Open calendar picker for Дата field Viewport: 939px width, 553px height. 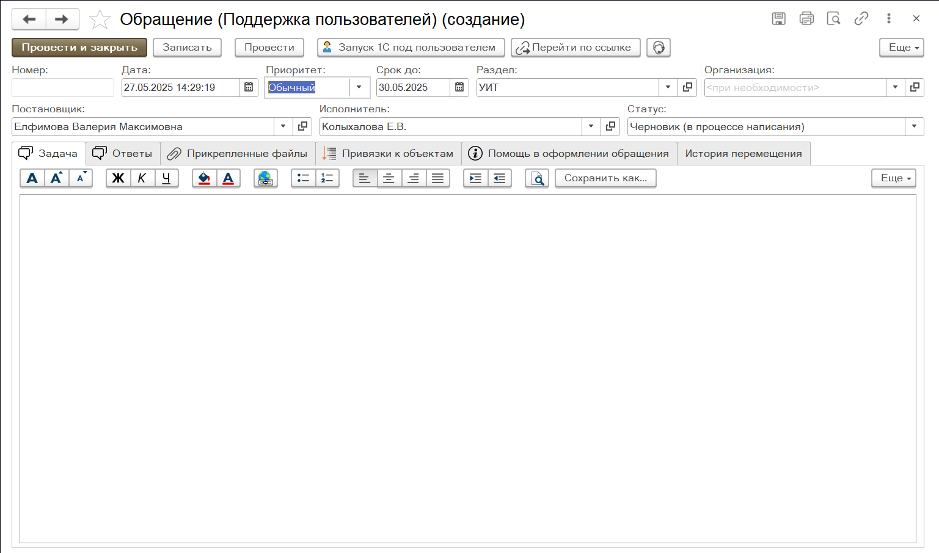[249, 87]
